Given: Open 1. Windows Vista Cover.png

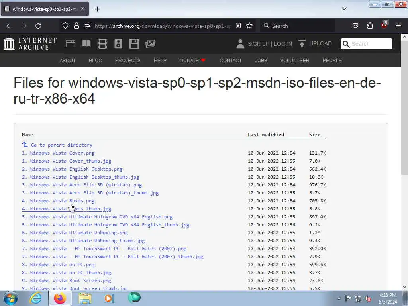Looking at the screenshot, I should [x=58, y=153].
